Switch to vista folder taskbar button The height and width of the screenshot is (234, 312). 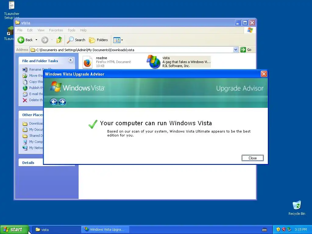pyautogui.click(x=56, y=230)
